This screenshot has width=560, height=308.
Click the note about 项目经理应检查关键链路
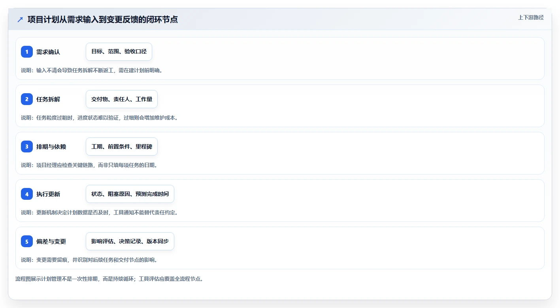click(89, 165)
